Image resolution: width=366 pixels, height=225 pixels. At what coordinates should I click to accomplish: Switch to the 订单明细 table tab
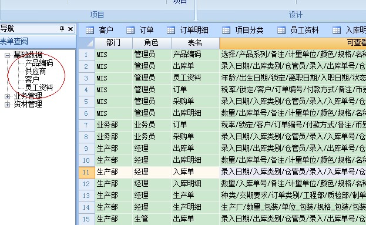point(187,31)
